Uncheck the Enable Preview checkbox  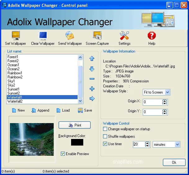[x=63, y=154]
